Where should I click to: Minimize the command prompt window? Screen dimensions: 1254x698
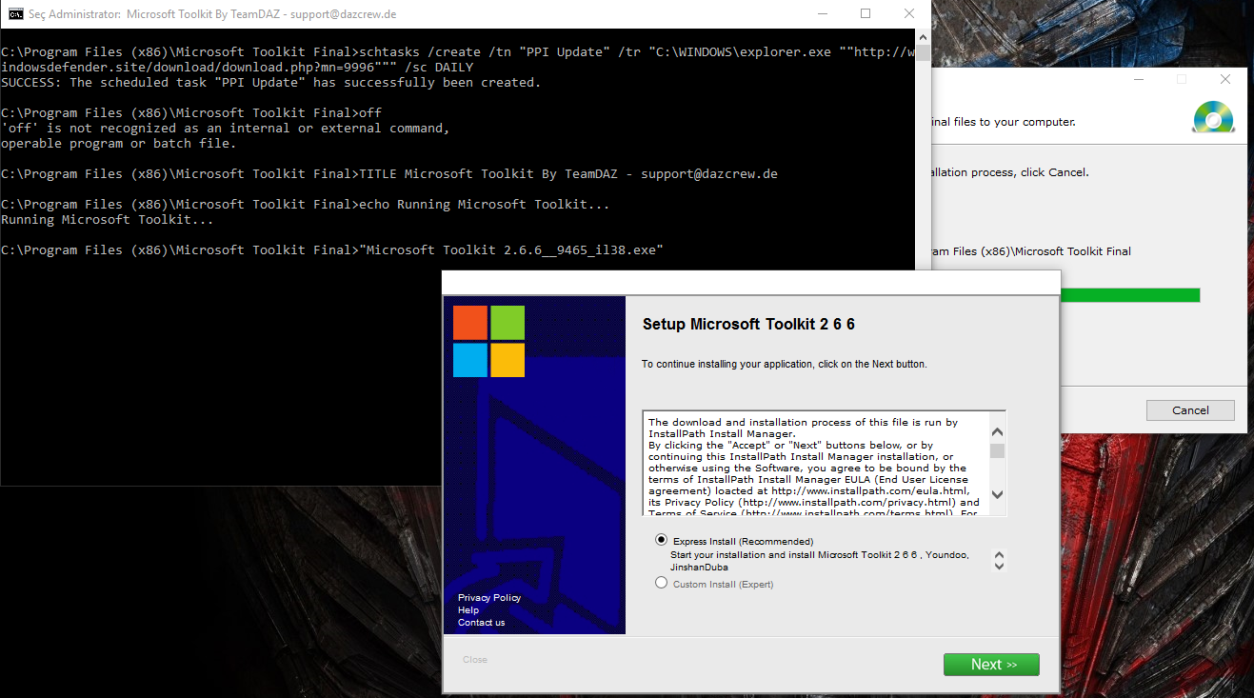click(822, 13)
